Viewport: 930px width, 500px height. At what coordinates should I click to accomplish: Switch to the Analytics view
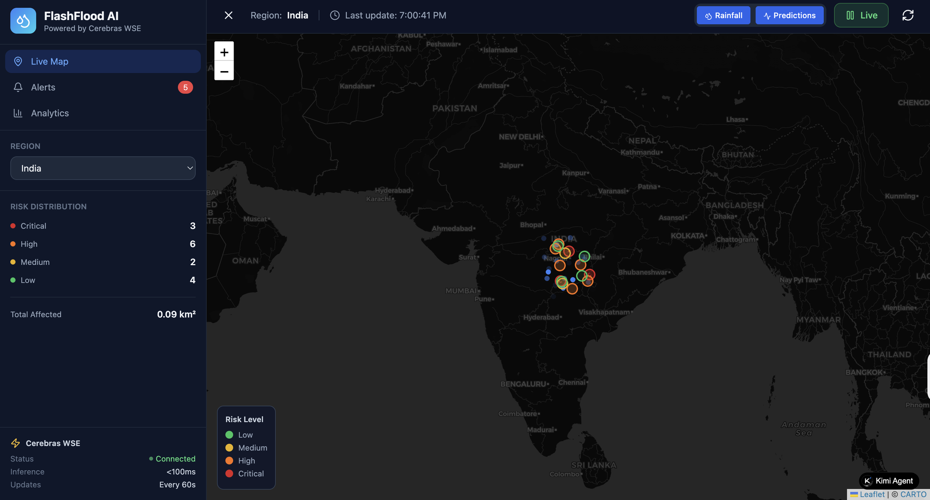(50, 113)
